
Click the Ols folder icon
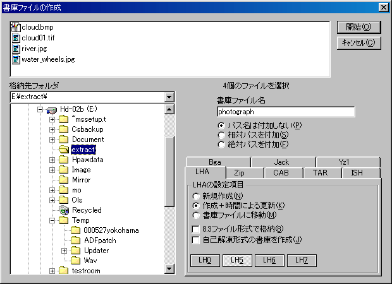(63, 200)
